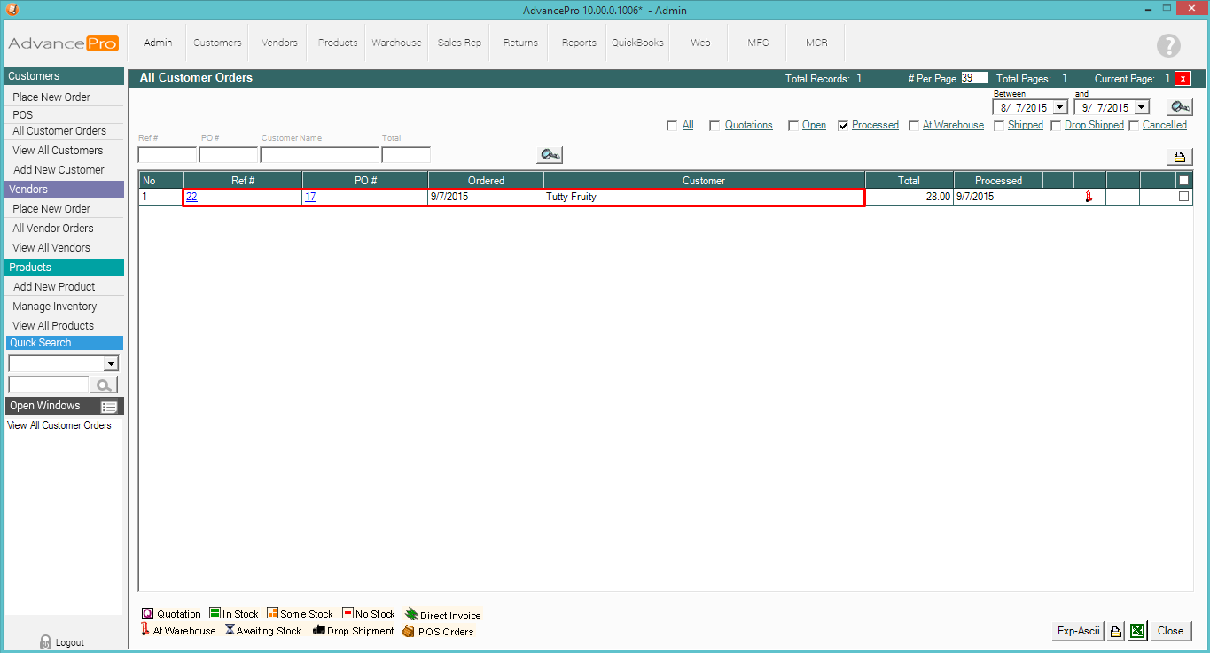The image size is (1210, 653).
Task: Open the end date dropdown showing 9/7/2015
Action: point(1141,108)
